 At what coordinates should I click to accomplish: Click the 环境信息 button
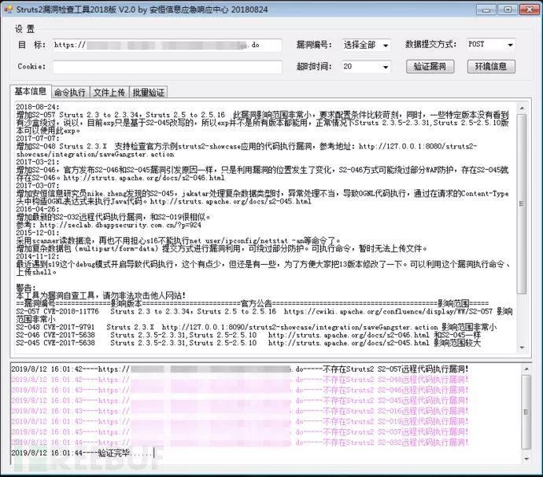(491, 67)
